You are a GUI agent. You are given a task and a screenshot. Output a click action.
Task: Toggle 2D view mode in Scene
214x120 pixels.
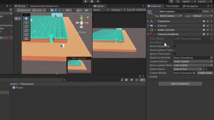coord(86,10)
